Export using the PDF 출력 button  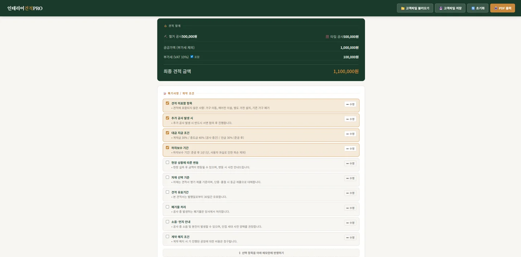coord(502,8)
